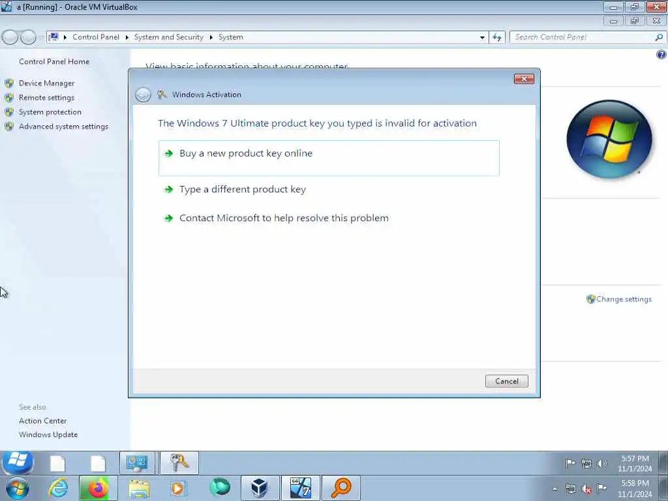Click the Advanced system settings shield icon
668x501 pixels.
click(x=9, y=127)
